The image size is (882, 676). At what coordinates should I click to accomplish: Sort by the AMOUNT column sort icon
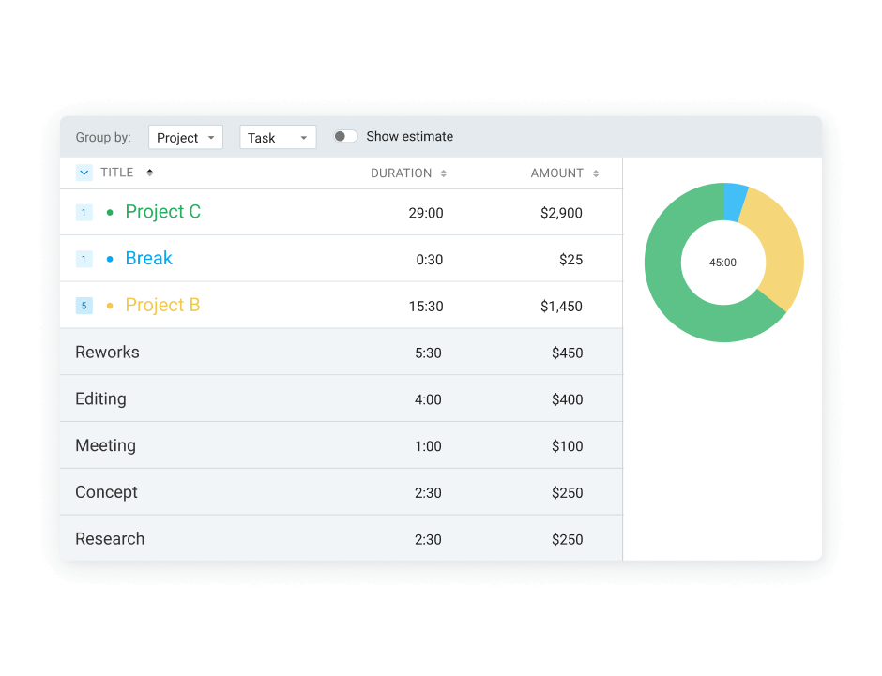pos(598,173)
